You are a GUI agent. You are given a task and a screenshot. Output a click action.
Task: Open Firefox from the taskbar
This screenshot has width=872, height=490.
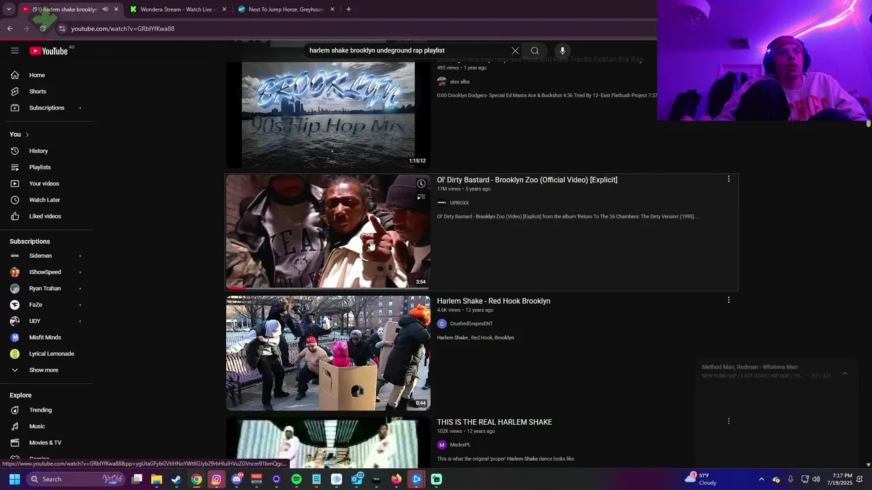pos(396,479)
